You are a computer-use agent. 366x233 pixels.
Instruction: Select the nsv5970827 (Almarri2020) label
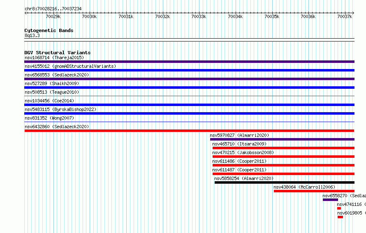(x=239, y=135)
